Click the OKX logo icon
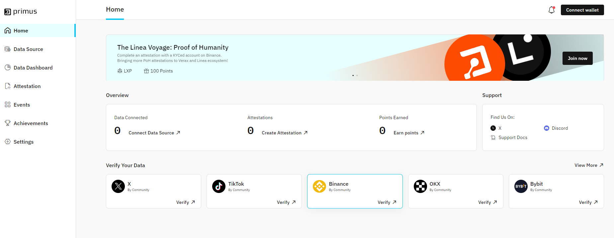 tap(420, 186)
